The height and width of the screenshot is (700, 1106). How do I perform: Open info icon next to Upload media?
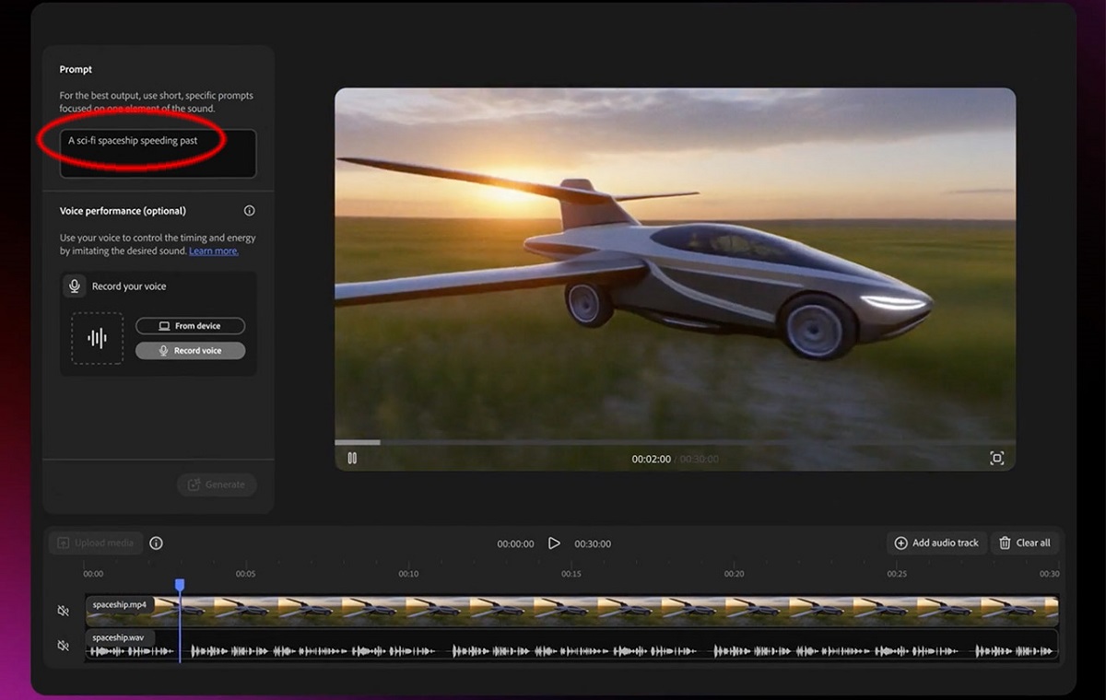tap(156, 543)
